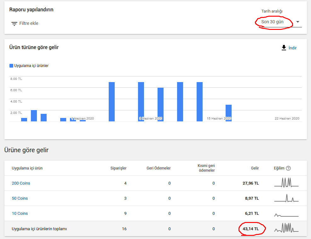This screenshot has width=311, height=239.
Task: Expand the date range dropdown arrow
Action: tap(298, 22)
